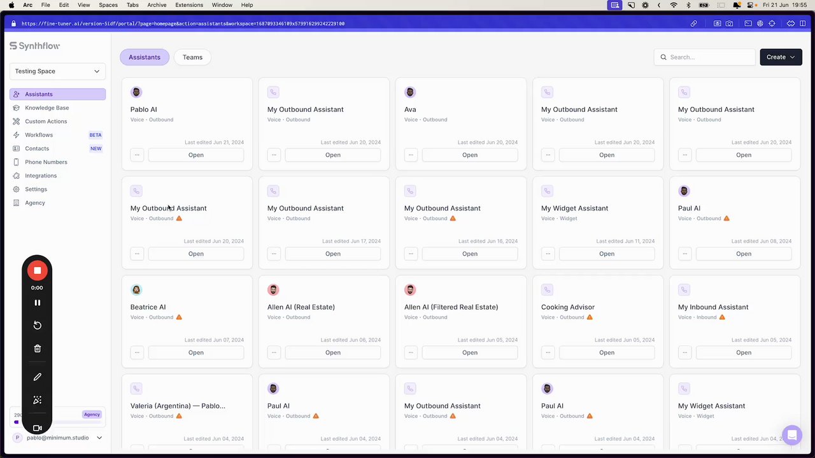Click phone icon on My Inbound Assistant card
Image resolution: width=815 pixels, height=458 pixels.
pos(684,290)
